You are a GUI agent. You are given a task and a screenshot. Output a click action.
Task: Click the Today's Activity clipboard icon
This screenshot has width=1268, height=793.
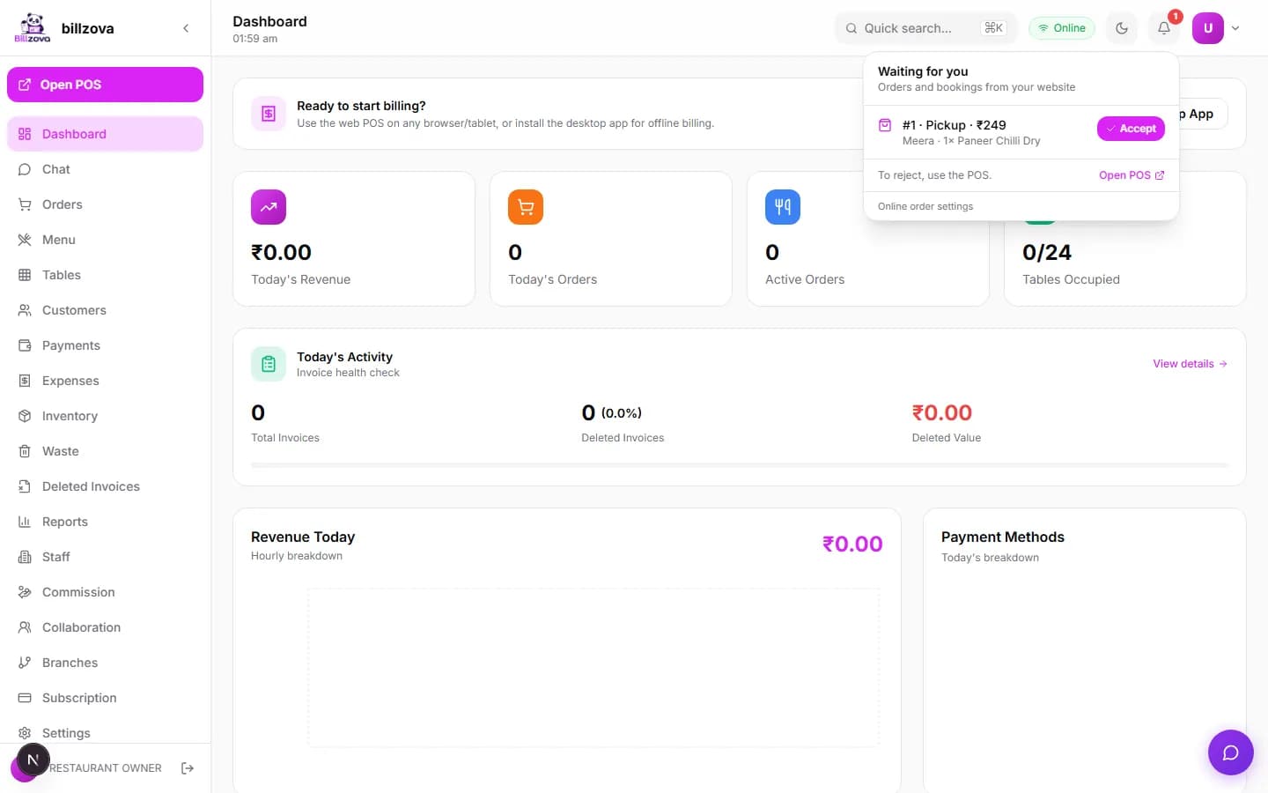(269, 364)
